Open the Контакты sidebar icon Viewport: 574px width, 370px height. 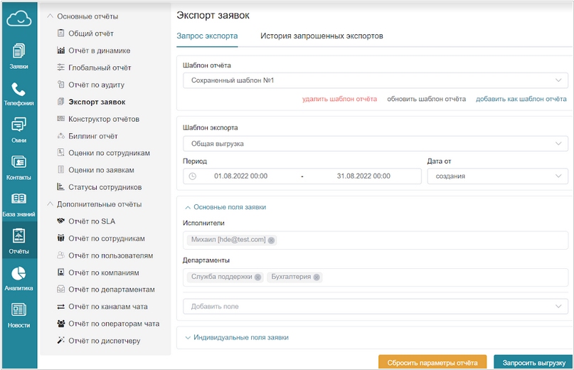point(18,167)
